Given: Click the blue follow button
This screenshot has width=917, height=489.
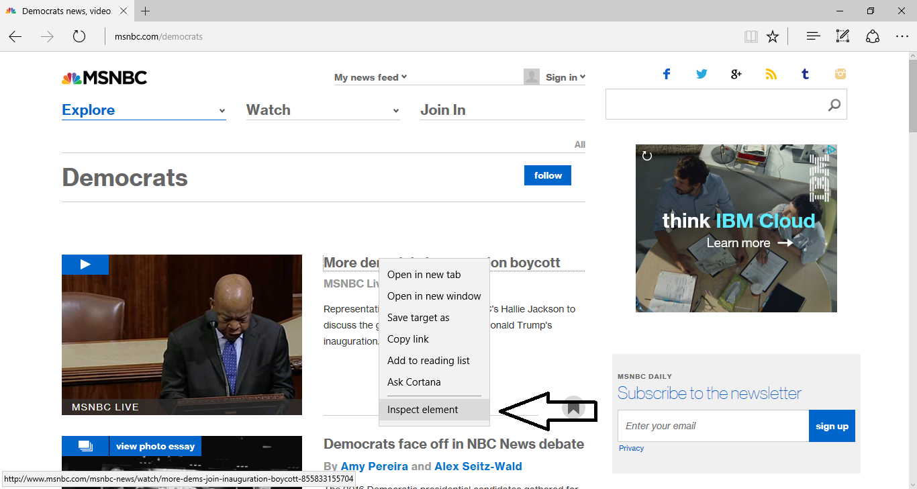Looking at the screenshot, I should click(x=548, y=175).
